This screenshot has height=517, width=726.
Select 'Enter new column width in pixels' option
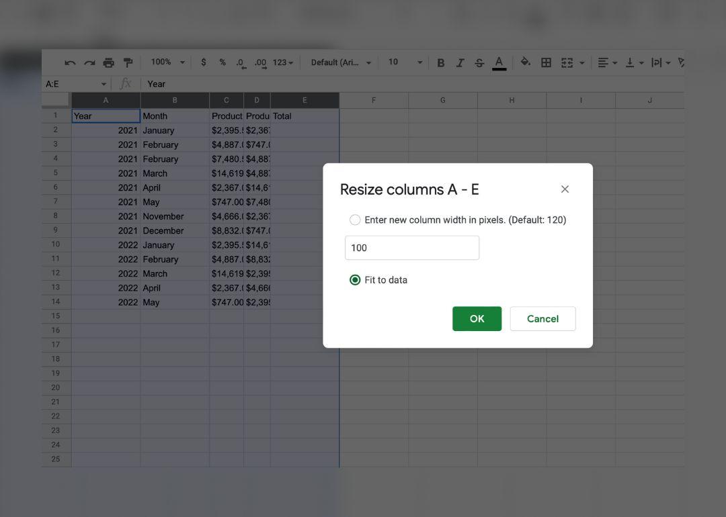pos(355,220)
